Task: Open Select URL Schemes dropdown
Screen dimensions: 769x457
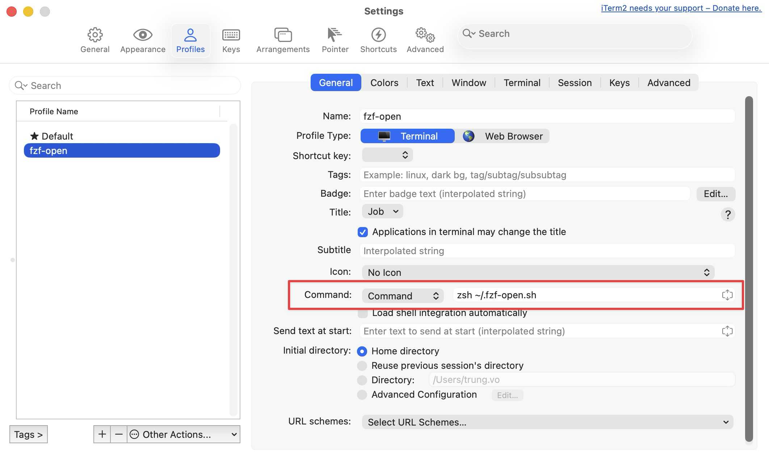Action: coord(547,422)
